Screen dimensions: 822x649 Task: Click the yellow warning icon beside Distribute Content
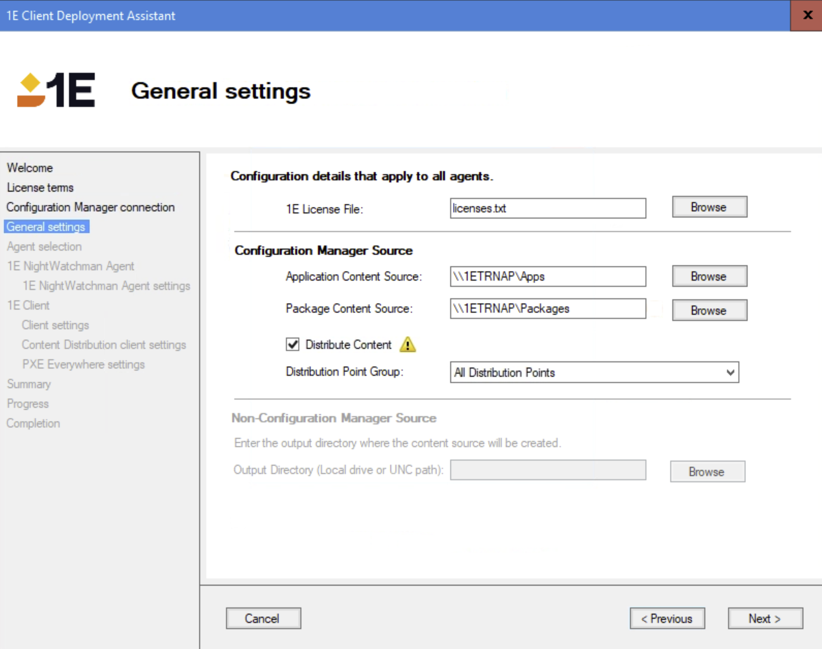(x=407, y=345)
